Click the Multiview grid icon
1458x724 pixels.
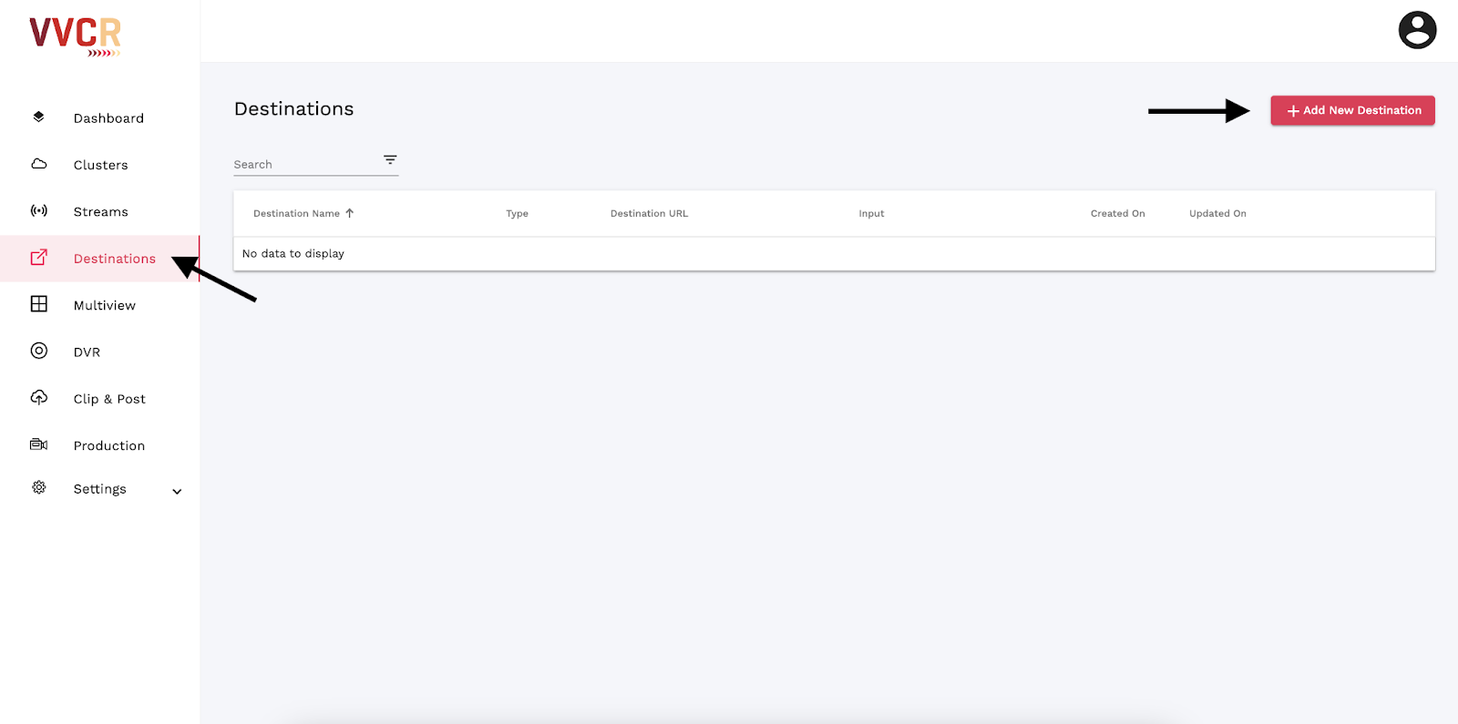pyautogui.click(x=39, y=304)
